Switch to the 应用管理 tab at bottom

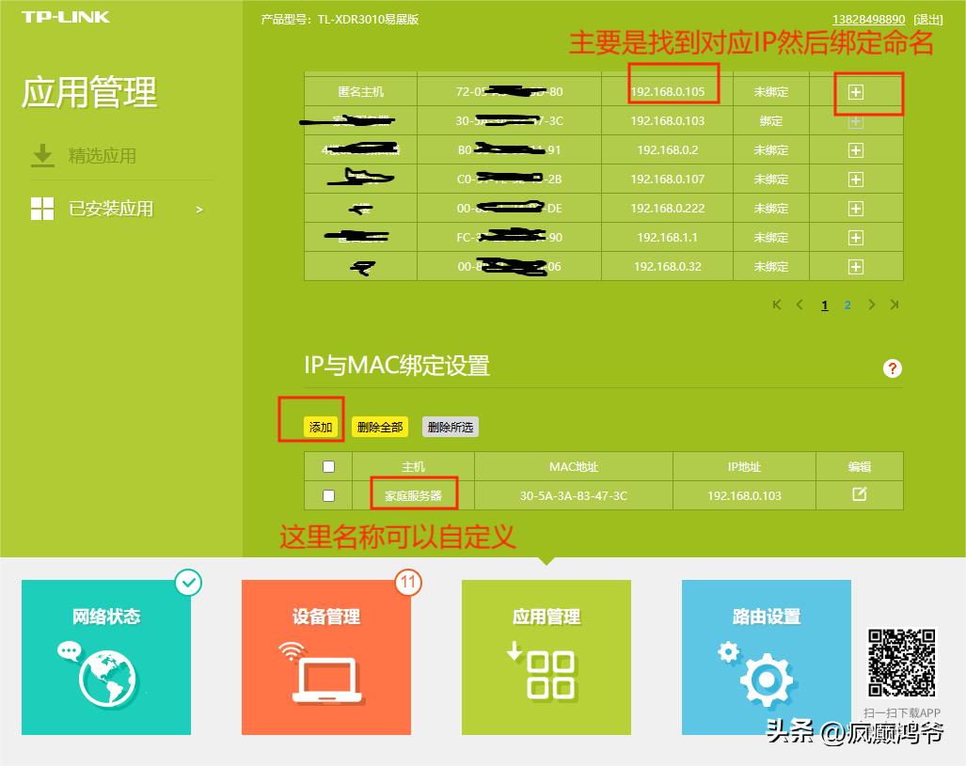point(546,658)
